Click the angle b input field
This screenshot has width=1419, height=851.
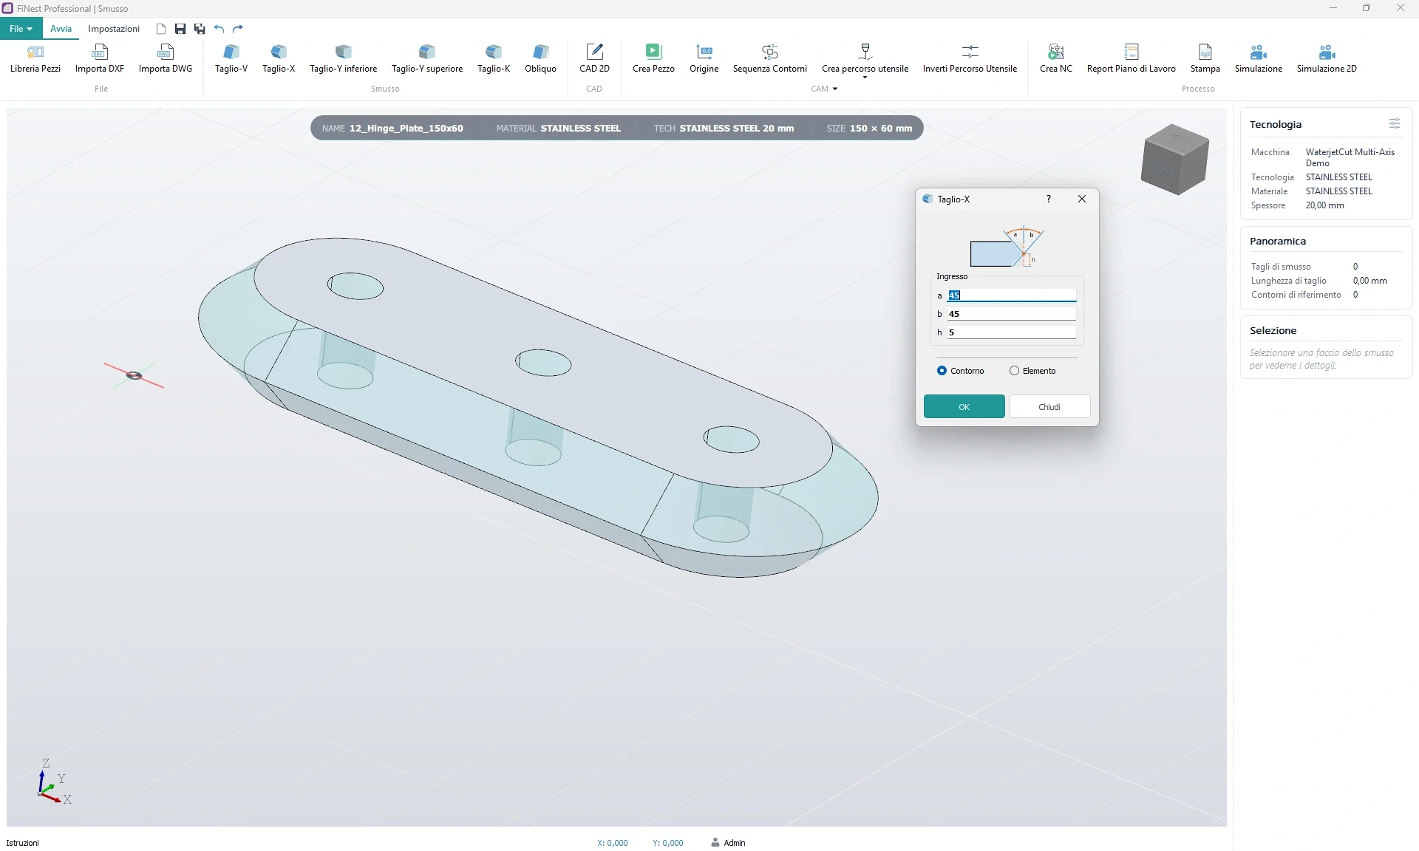(1011, 314)
